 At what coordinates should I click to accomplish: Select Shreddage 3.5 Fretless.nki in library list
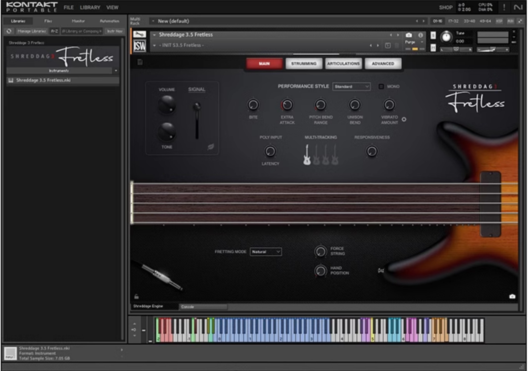click(x=43, y=80)
